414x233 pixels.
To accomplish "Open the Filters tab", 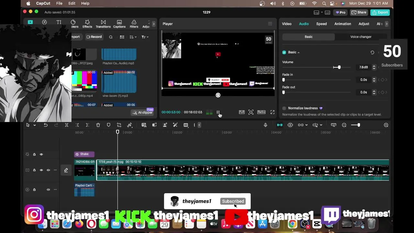I will click(134, 24).
